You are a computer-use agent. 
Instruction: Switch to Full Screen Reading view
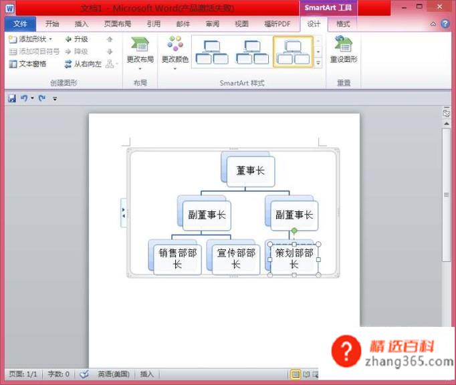306,374
